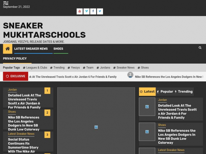Open ticker headline about Travis Scott Jordan 6

pos(73,77)
